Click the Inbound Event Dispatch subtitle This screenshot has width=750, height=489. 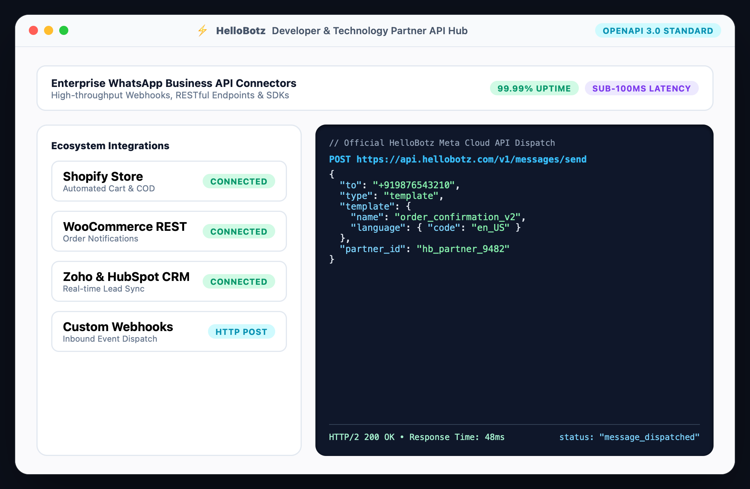(x=110, y=339)
